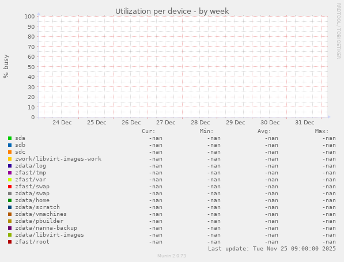
Task: Click the zdata/log dark blue swatch
Action: click(10, 166)
